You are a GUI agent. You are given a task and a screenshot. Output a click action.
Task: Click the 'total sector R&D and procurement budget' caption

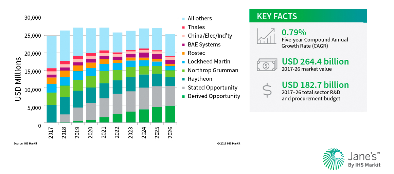point(311,96)
